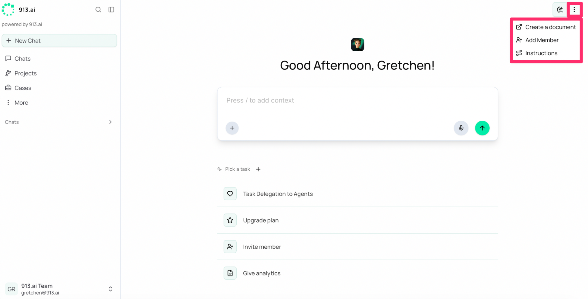This screenshot has width=588, height=299.
Task: Add attachment with plus icon in chat box
Action: [x=232, y=128]
